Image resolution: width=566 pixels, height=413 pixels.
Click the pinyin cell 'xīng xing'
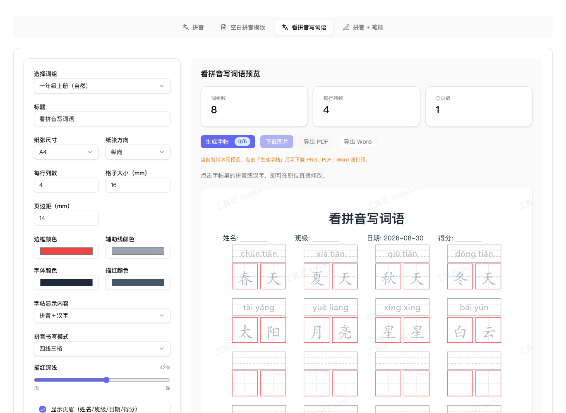(x=402, y=307)
